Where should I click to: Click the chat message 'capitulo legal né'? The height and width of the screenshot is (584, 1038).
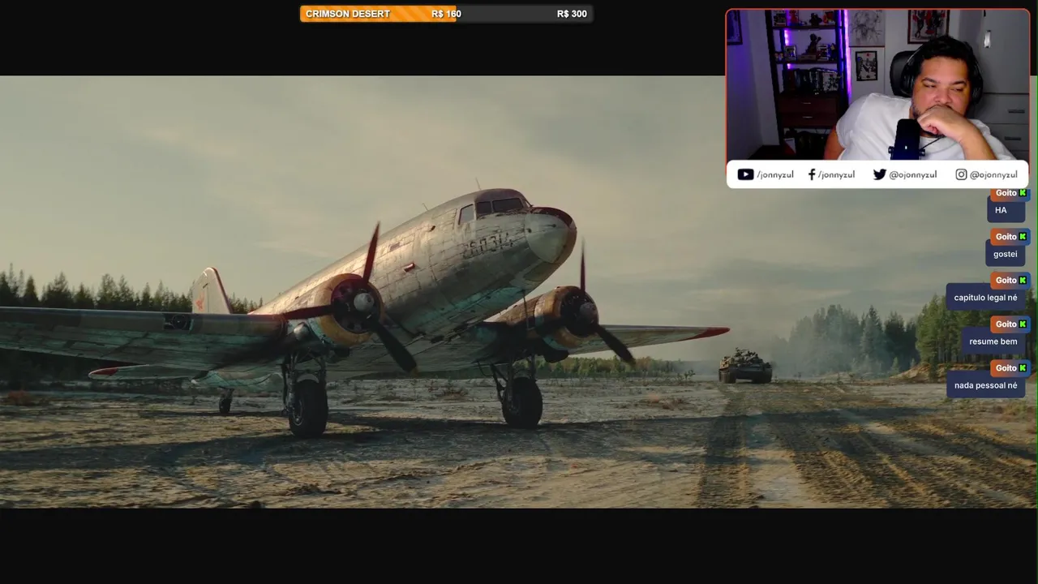(x=985, y=298)
